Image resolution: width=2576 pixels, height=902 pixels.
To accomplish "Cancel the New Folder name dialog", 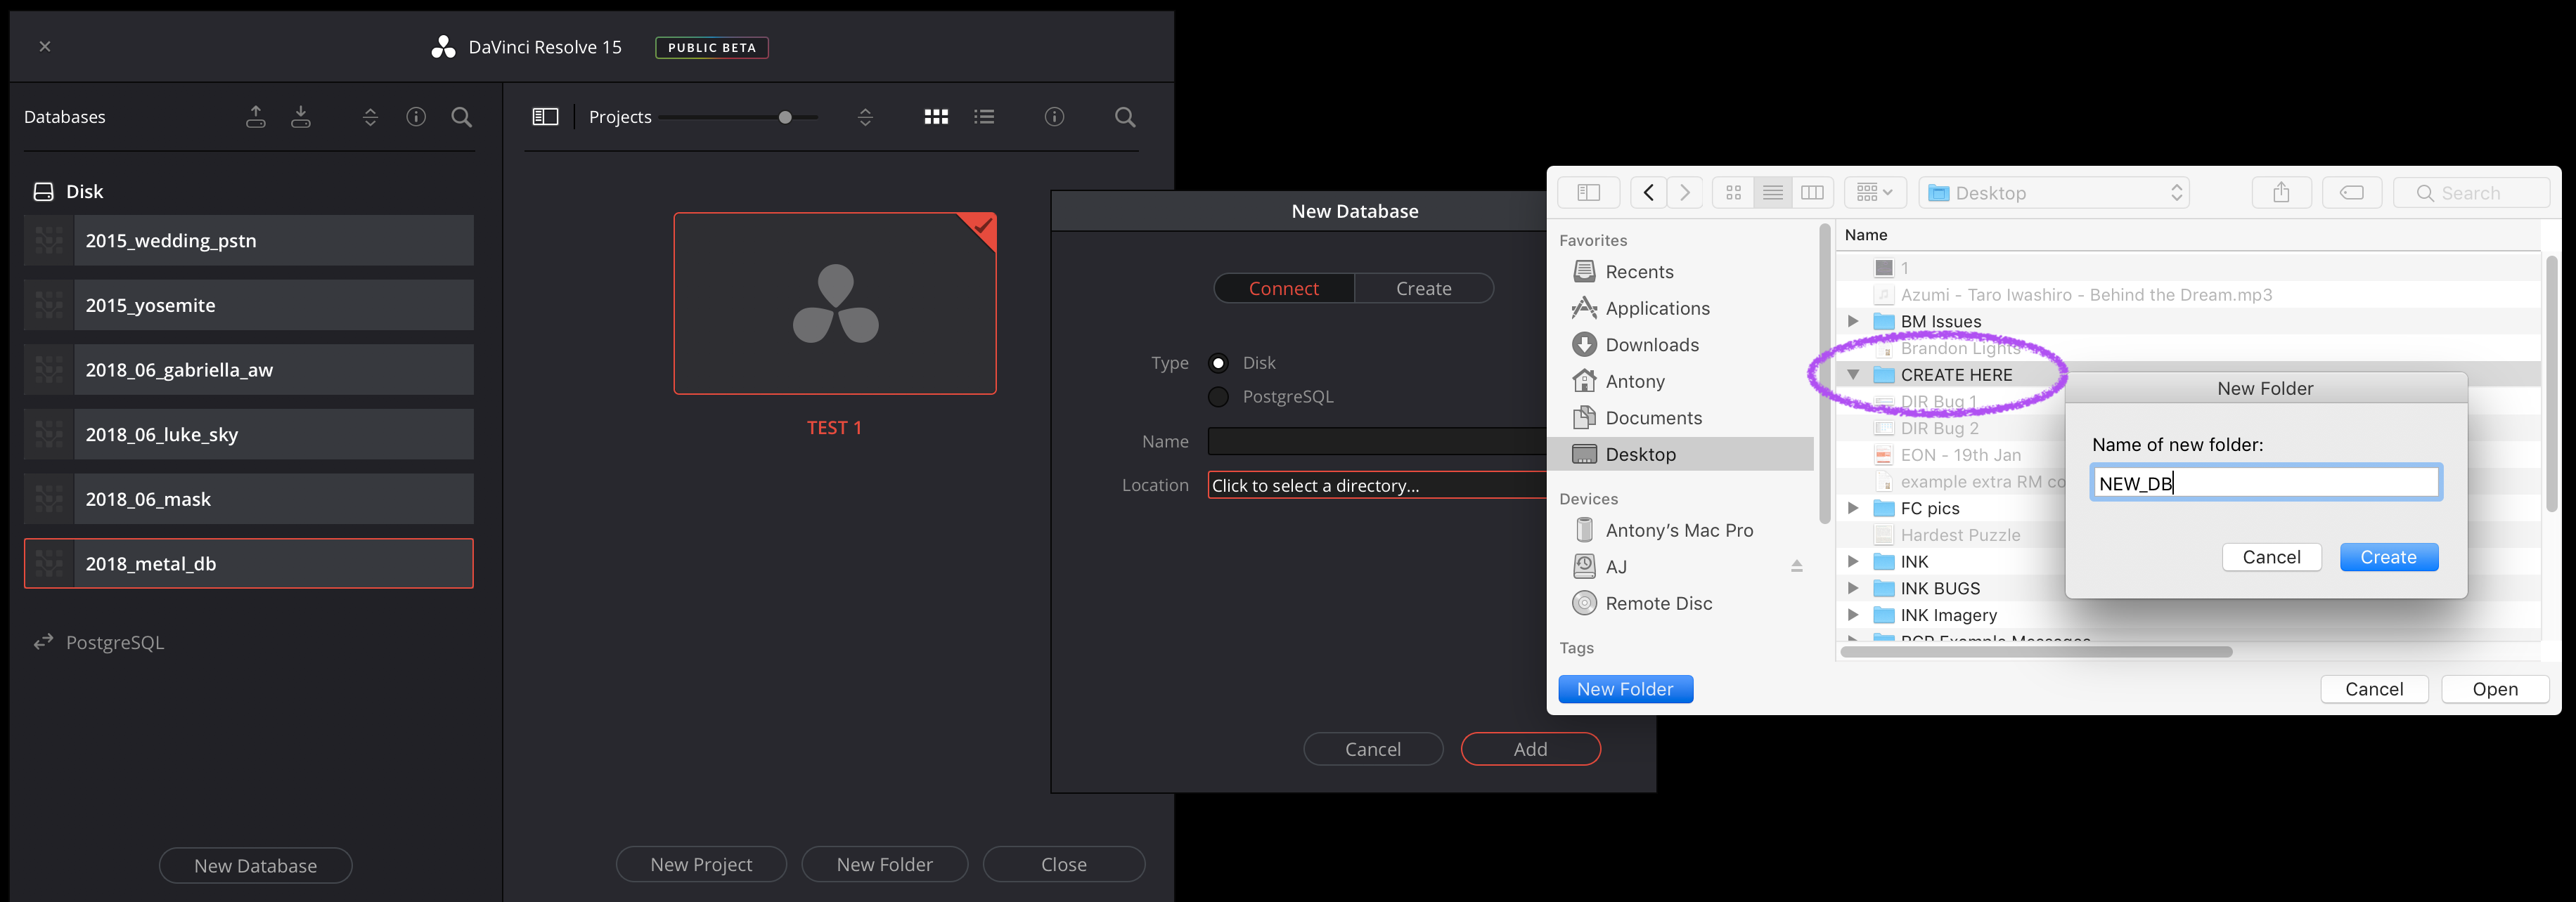I will point(2272,557).
